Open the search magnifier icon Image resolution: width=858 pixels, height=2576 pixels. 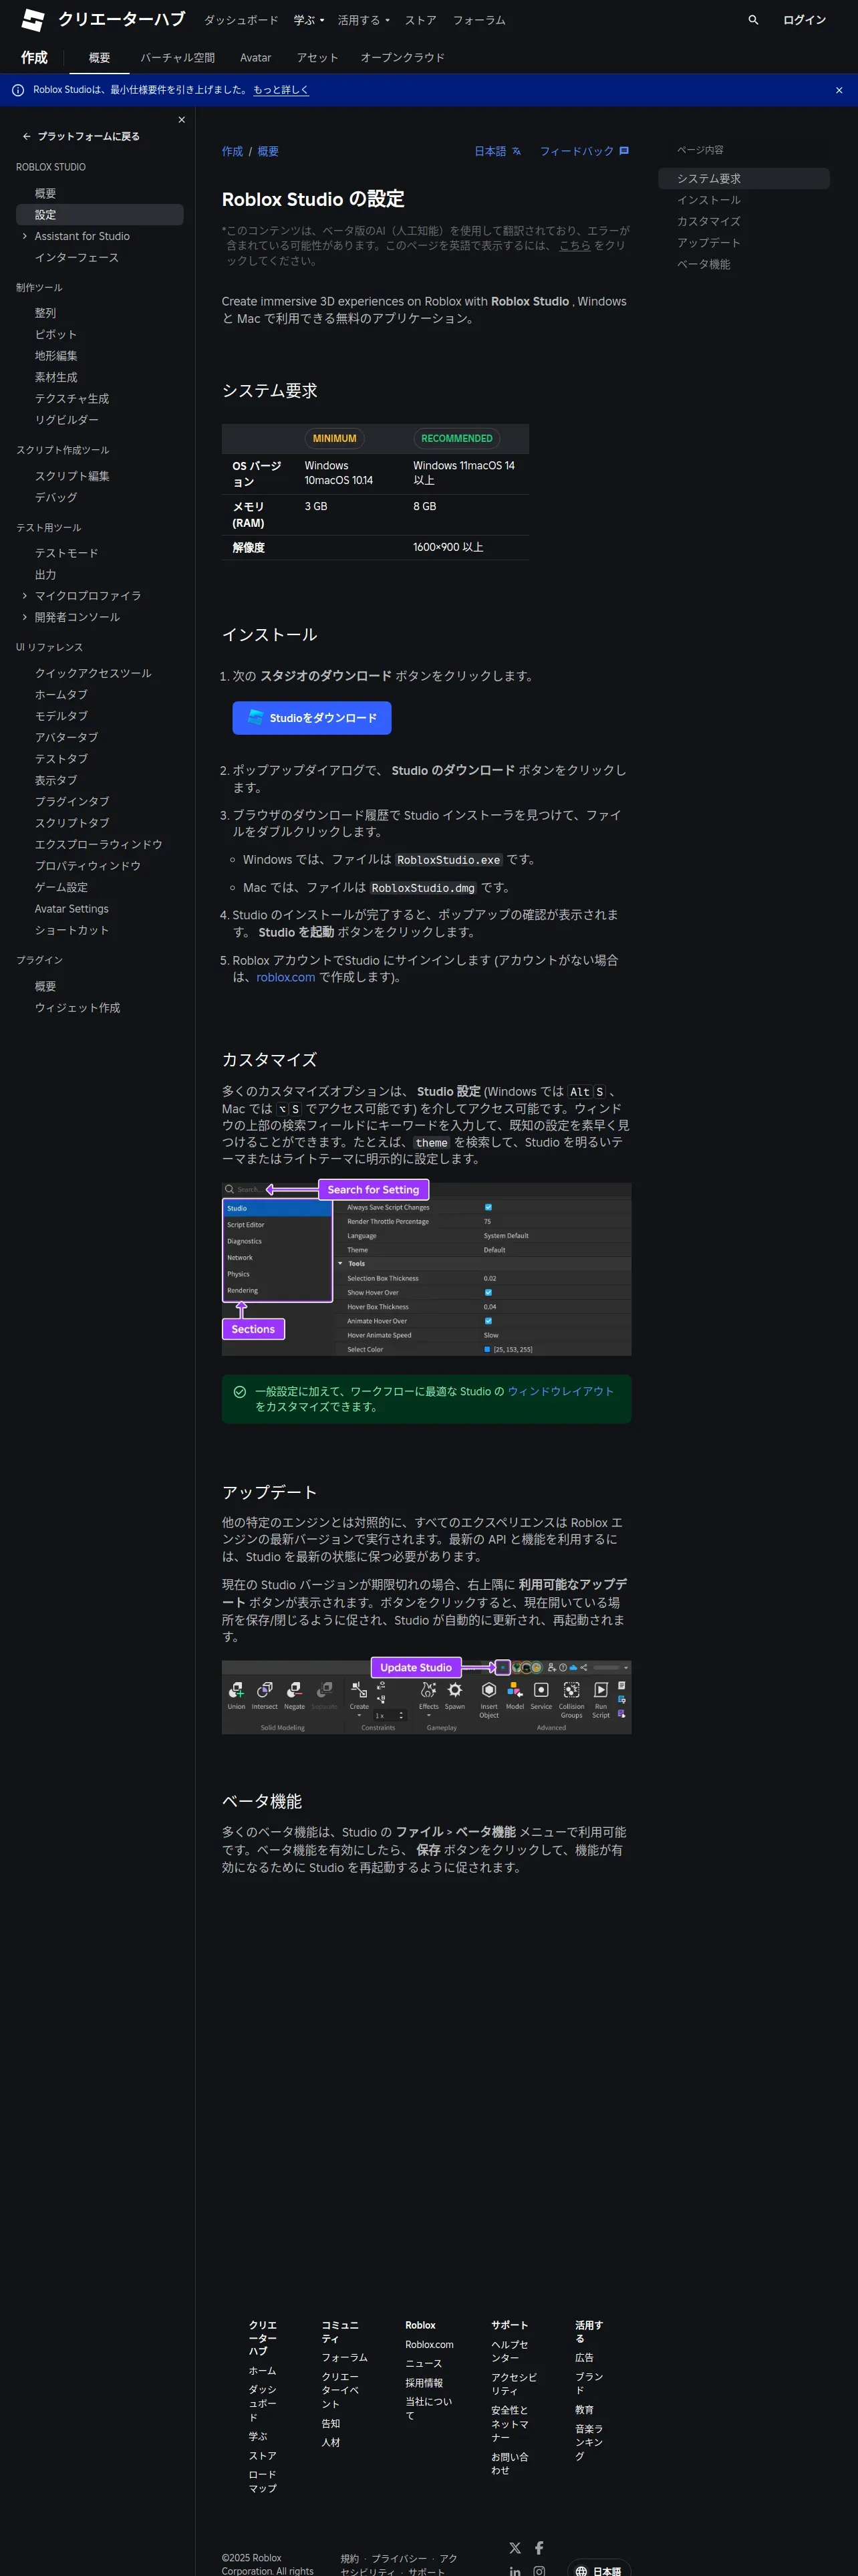point(753,20)
